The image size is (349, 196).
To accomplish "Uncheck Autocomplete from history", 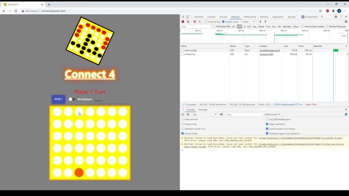I will click(x=267, y=129).
